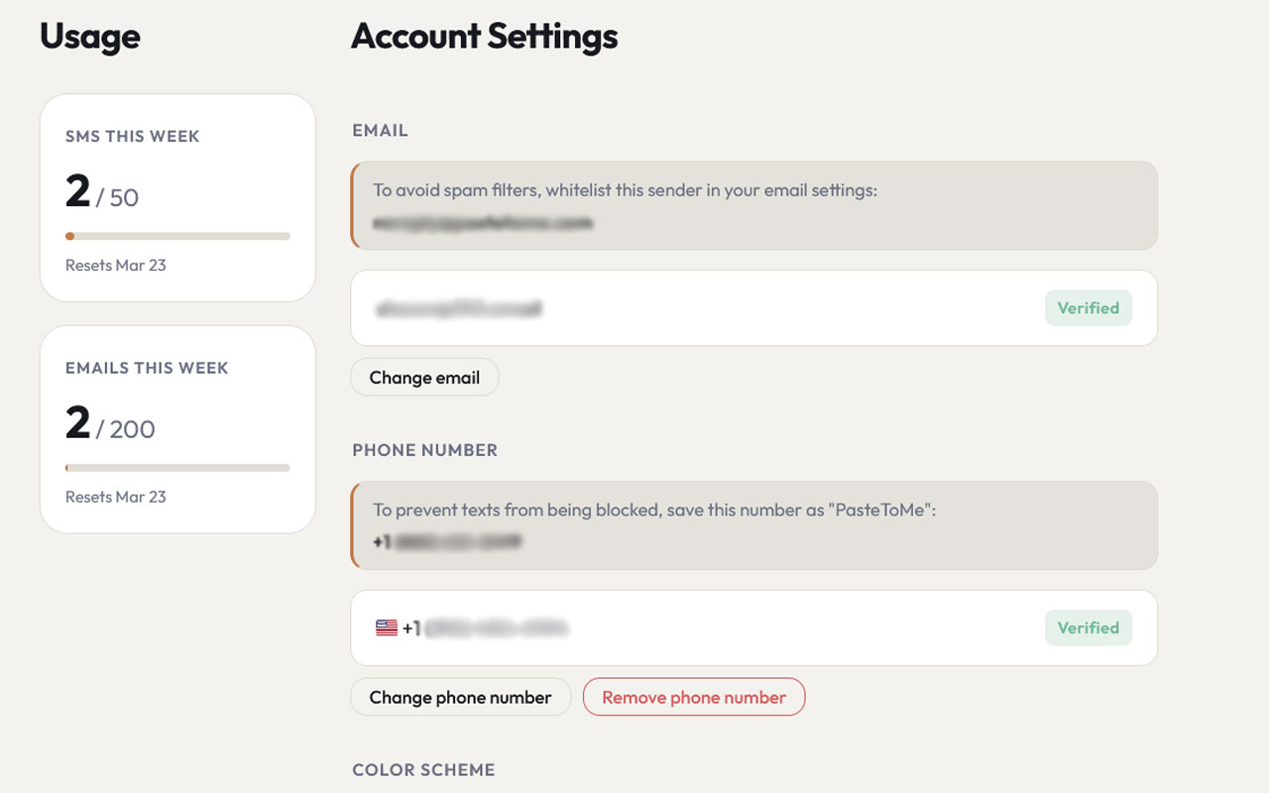This screenshot has width=1269, height=793.
Task: Click the PasteToMe number notice box
Action: [753, 525]
